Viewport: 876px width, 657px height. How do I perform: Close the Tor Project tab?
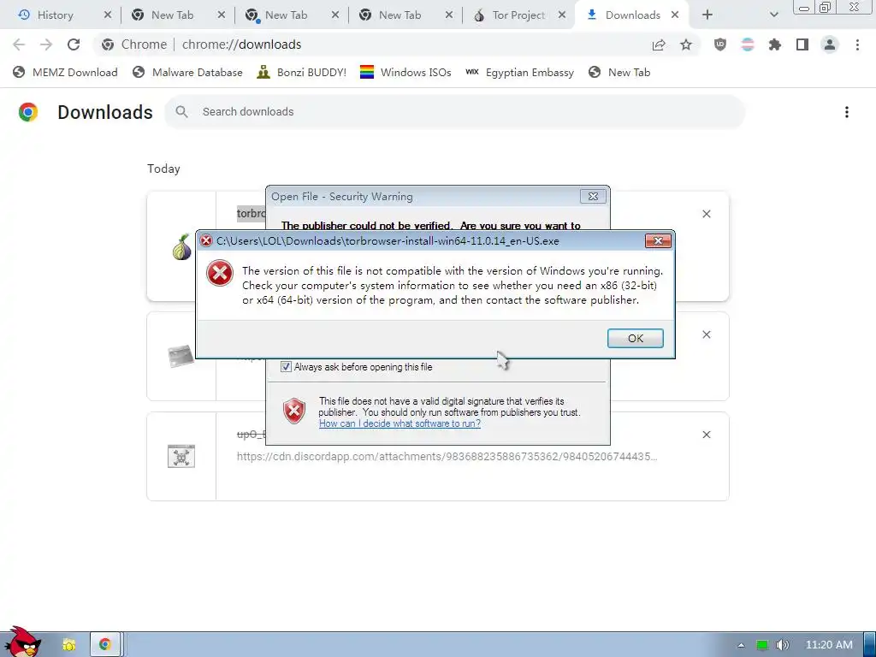pos(562,15)
